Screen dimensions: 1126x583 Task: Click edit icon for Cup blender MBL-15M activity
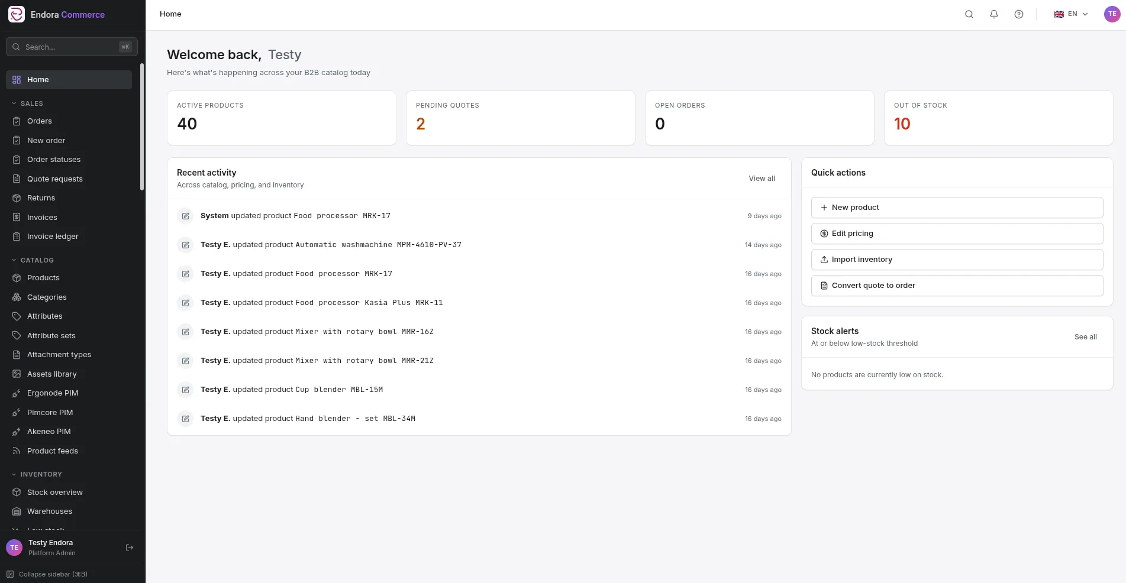coord(185,390)
